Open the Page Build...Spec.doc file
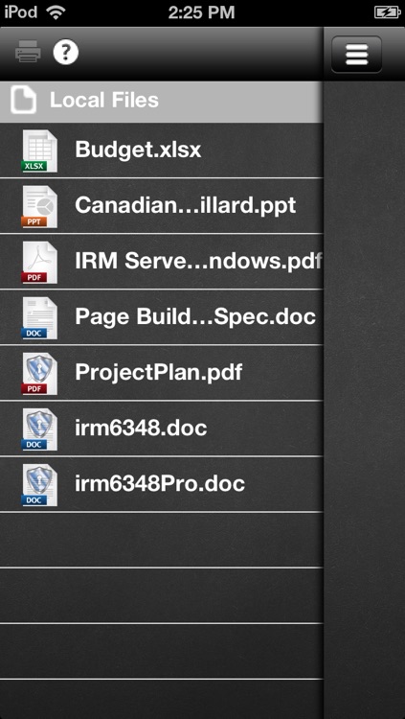The height and width of the screenshot is (719, 405). [161, 317]
